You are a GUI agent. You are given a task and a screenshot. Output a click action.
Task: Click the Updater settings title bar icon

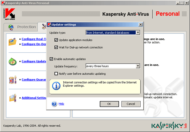tap(49, 25)
